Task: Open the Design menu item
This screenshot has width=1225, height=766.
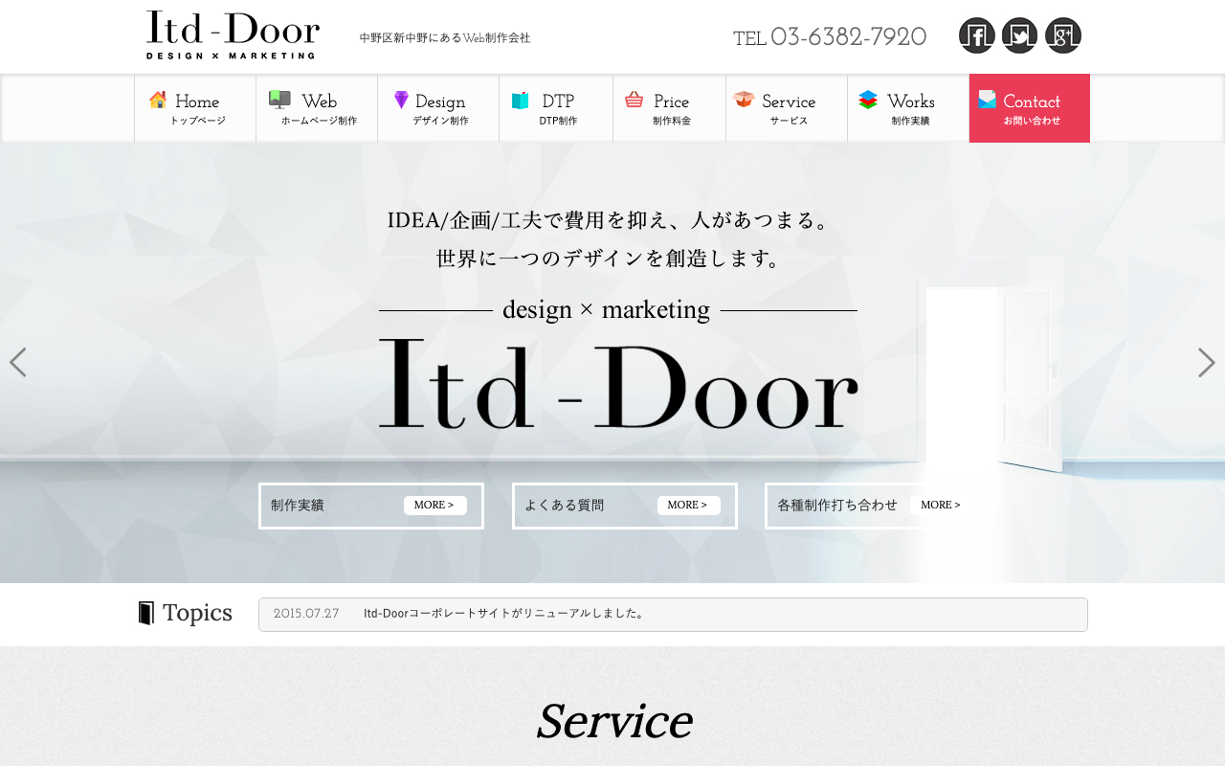Action: click(438, 108)
